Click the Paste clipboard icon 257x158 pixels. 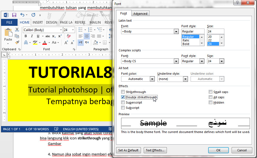(8, 32)
